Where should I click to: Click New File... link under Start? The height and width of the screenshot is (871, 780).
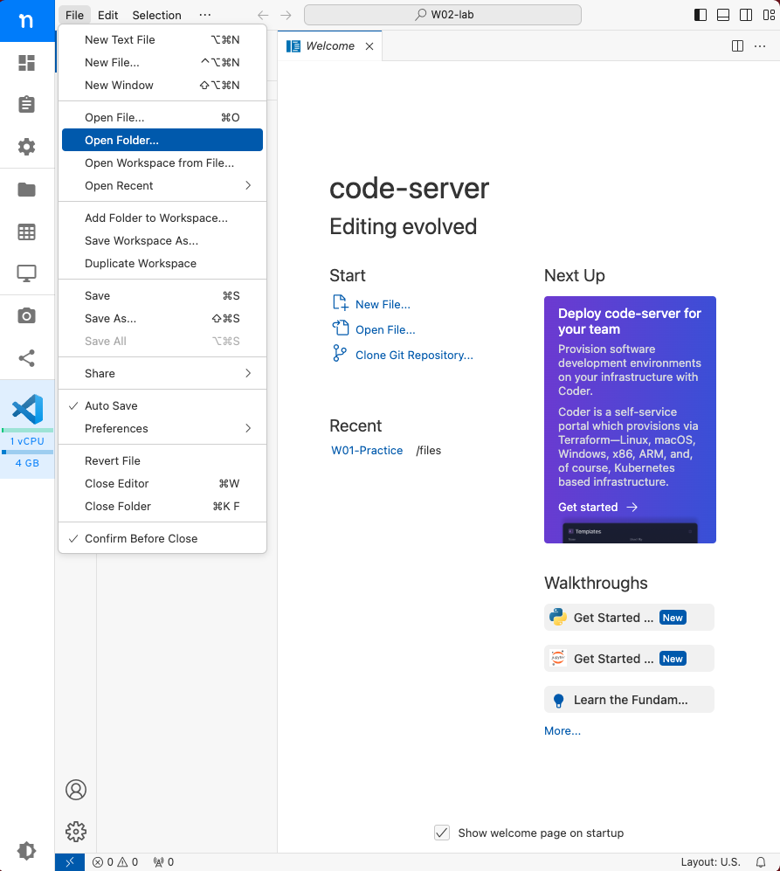pyautogui.click(x=383, y=304)
